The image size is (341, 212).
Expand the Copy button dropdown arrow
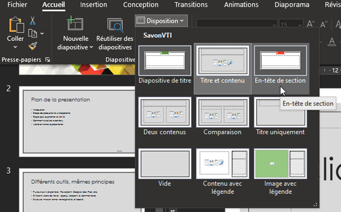(42, 33)
